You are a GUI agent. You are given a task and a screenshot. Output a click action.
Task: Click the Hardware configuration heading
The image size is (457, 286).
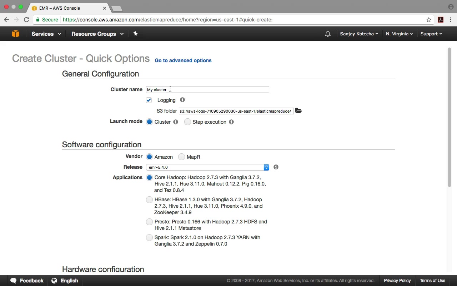[103, 269]
